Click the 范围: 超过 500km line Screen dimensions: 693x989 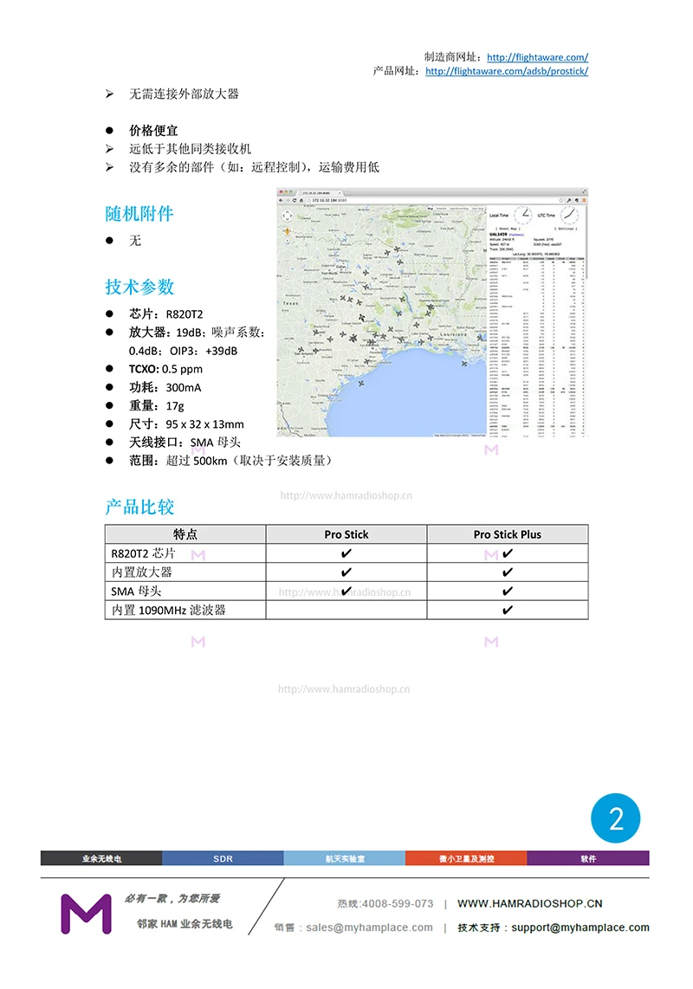[230, 461]
